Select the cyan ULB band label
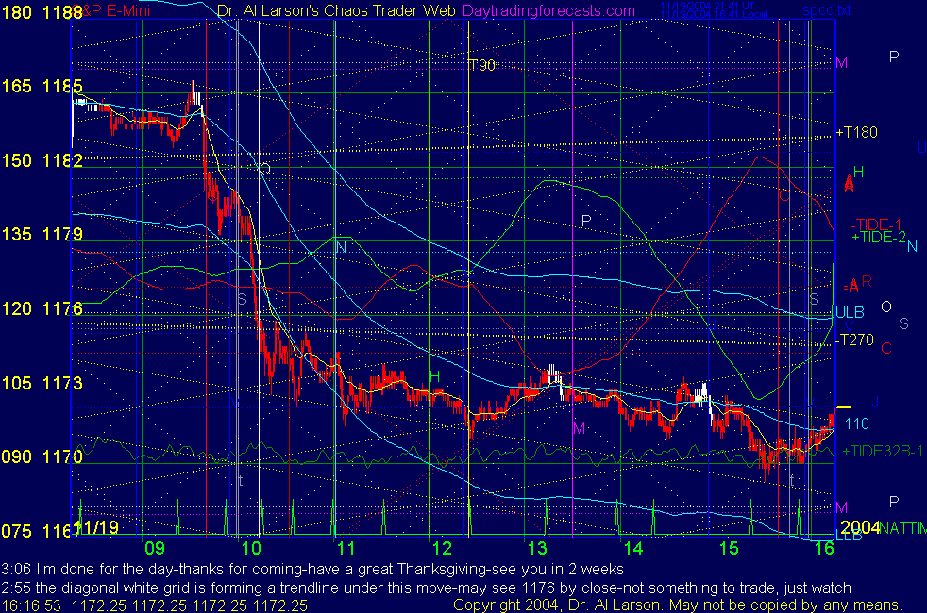927x613 pixels. click(851, 312)
